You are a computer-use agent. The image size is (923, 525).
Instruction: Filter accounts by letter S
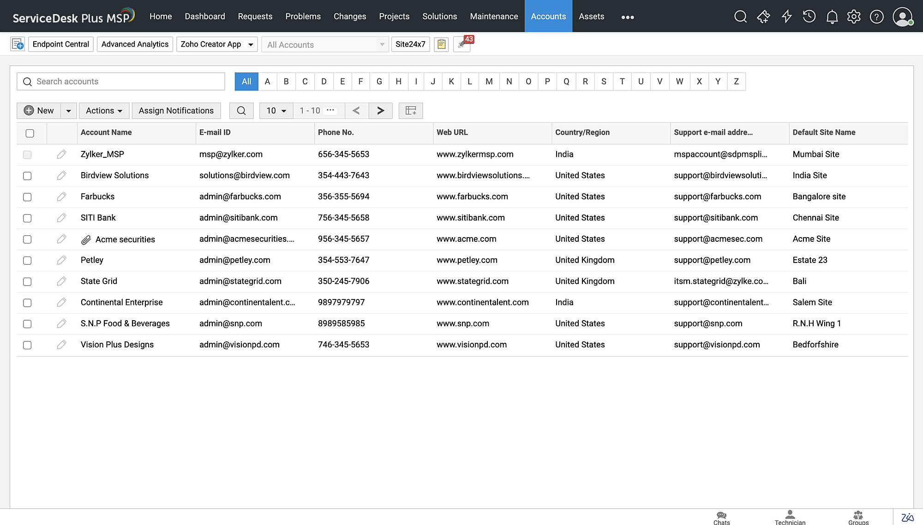pyautogui.click(x=604, y=82)
